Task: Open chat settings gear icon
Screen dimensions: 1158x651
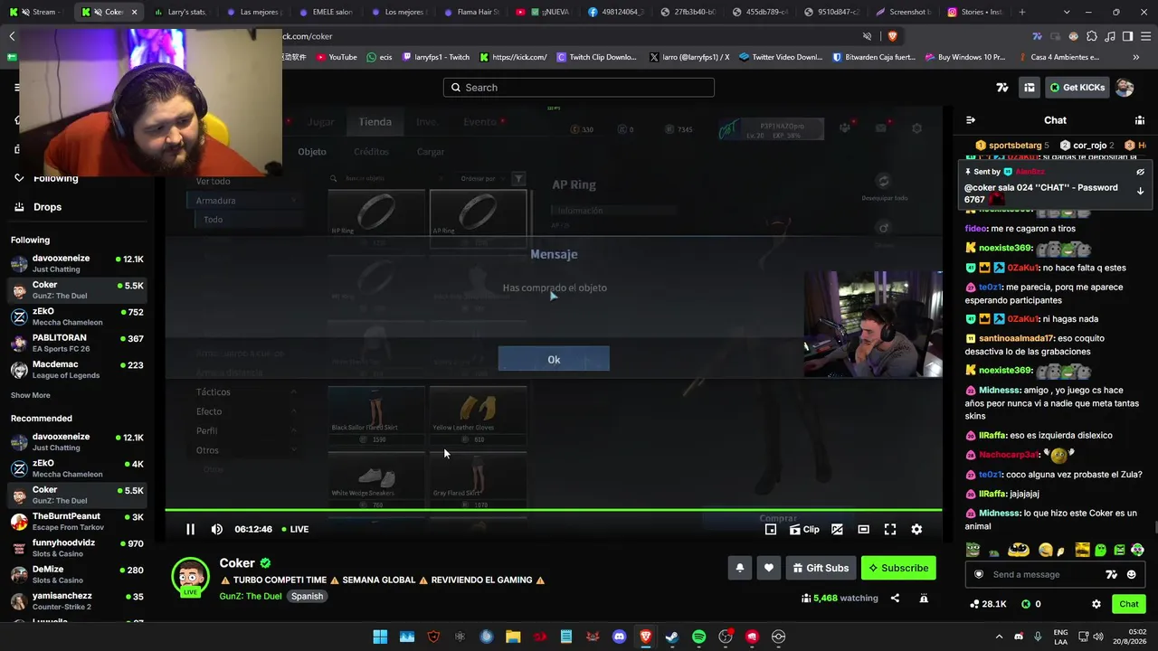Action: pos(1096,604)
